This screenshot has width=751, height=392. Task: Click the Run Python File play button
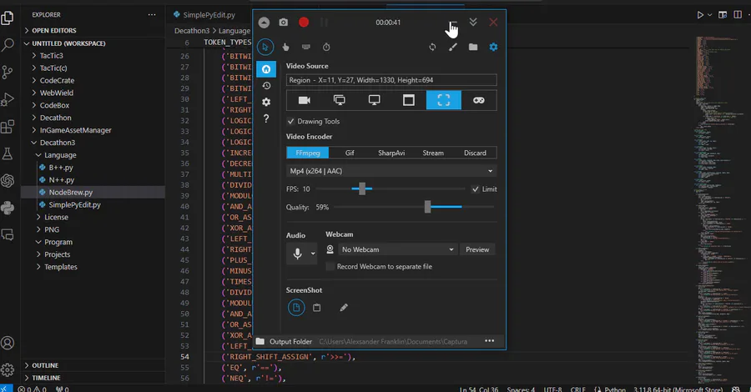(x=700, y=15)
